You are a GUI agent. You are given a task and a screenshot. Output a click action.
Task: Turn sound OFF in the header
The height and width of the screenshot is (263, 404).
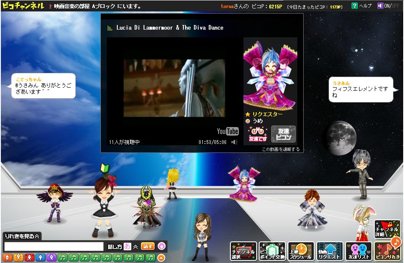[396, 6]
